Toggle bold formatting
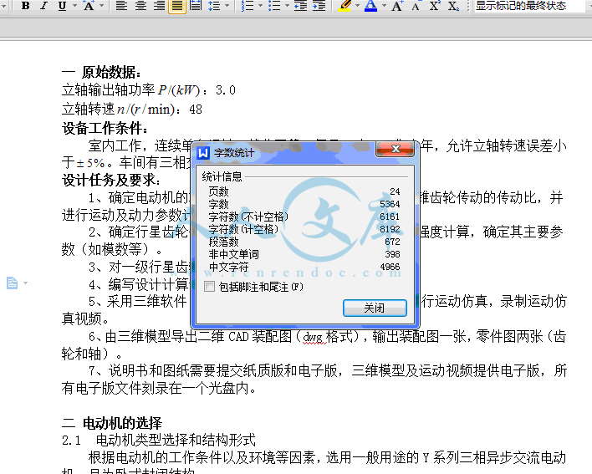 point(26,6)
